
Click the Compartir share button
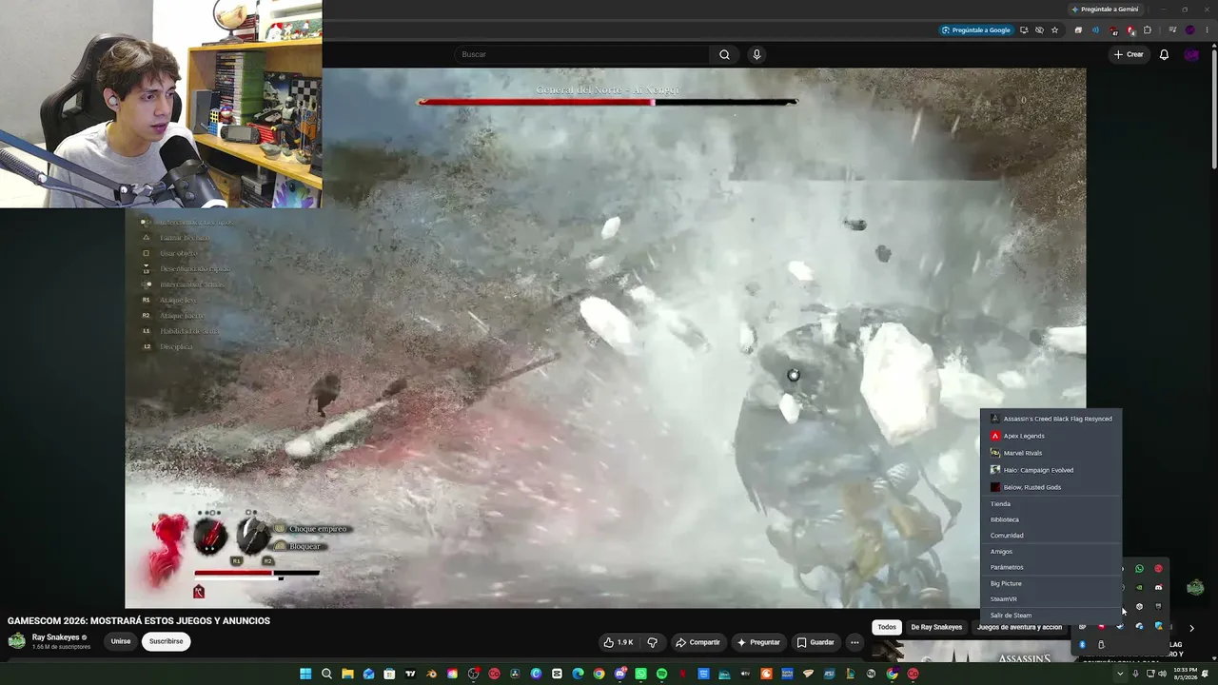point(697,642)
